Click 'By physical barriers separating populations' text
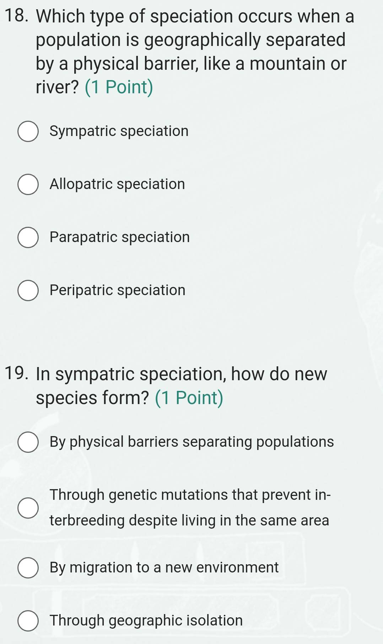 (x=192, y=442)
